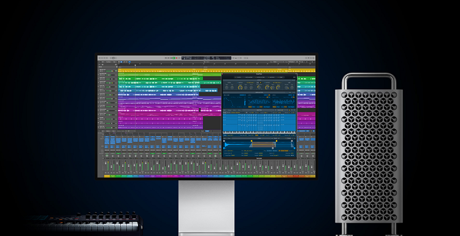The image size is (460, 236).
Task: Click the playhead marker in the timeline ruler
Action: (136, 65)
